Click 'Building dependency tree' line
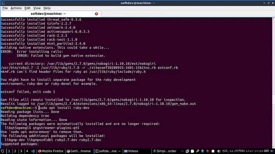275x154 pixels. [x=25, y=116]
